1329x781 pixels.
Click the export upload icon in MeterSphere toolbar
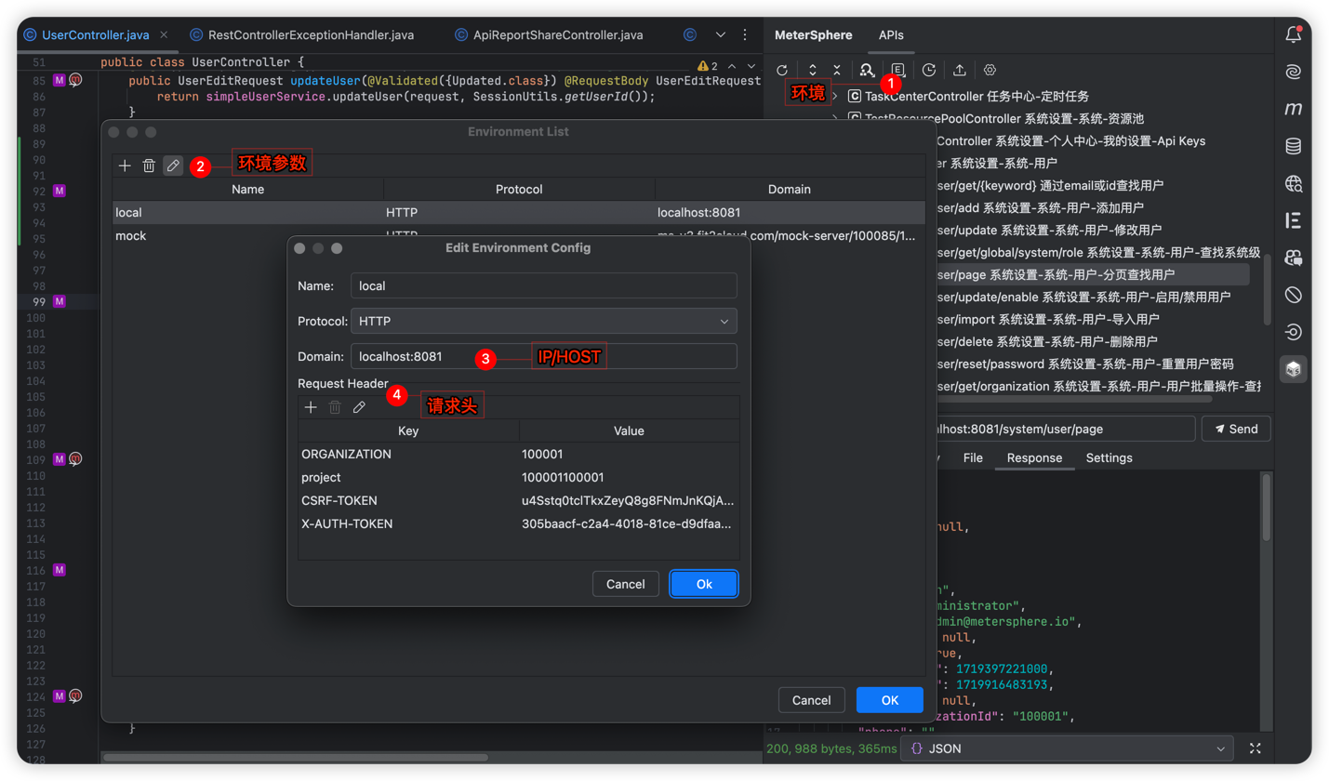coord(959,70)
